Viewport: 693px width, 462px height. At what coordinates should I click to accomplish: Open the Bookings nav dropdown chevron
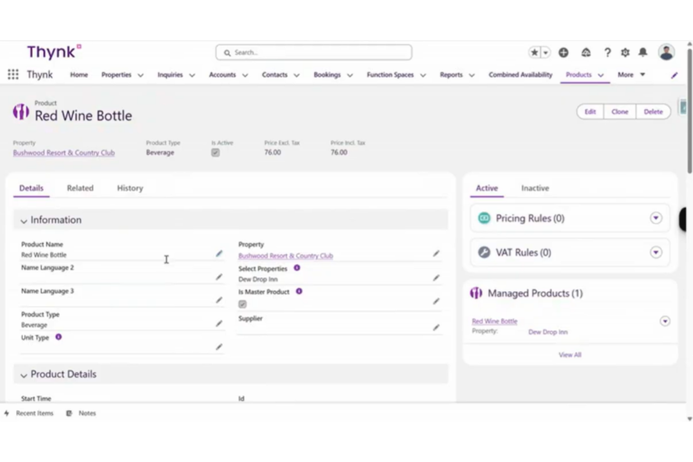click(350, 75)
